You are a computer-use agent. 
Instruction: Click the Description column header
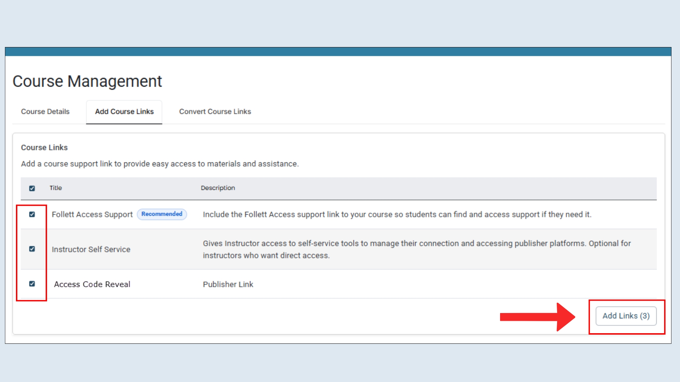218,188
